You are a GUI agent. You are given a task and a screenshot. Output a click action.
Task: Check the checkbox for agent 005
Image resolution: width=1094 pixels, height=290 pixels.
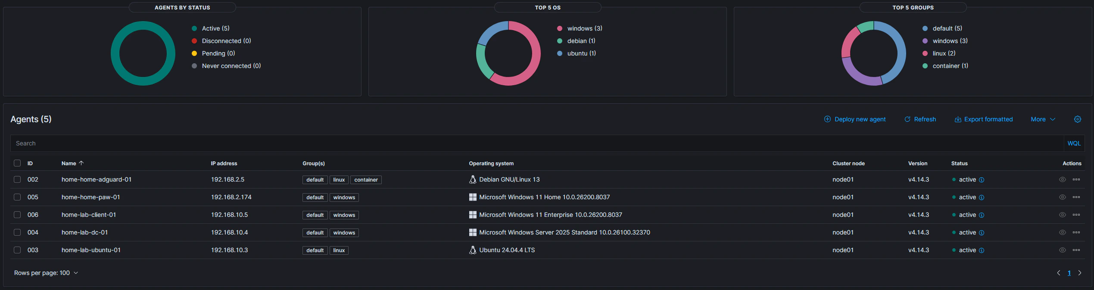tap(17, 197)
